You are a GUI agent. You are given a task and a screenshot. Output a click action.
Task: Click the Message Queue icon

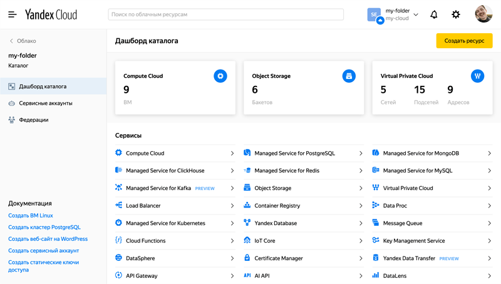pyautogui.click(x=376, y=223)
